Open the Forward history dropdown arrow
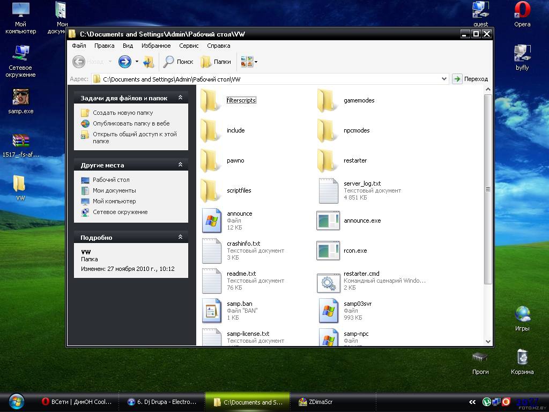This screenshot has height=412, width=549. tap(137, 62)
